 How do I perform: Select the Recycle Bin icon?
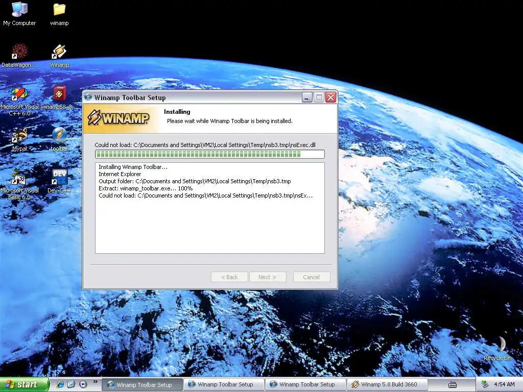497,348
